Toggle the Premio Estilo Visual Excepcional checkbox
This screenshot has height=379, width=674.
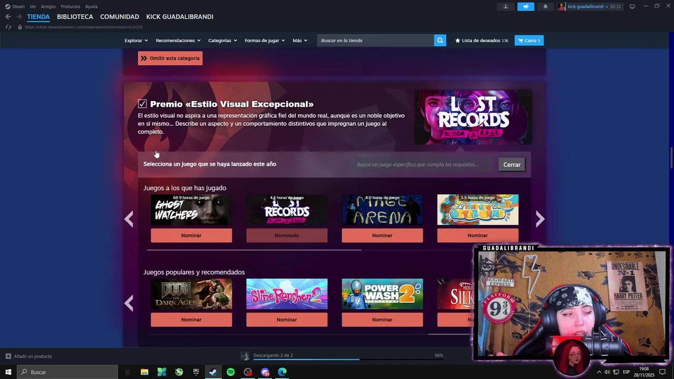coord(142,104)
